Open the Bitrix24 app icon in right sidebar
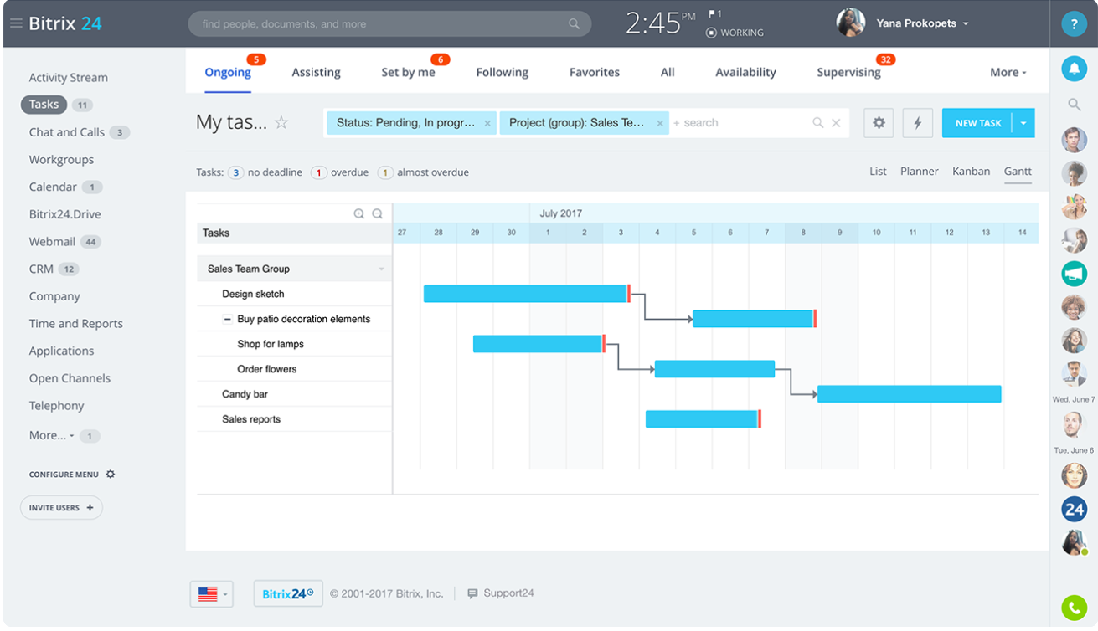This screenshot has height=631, width=1098. pos(1074,509)
